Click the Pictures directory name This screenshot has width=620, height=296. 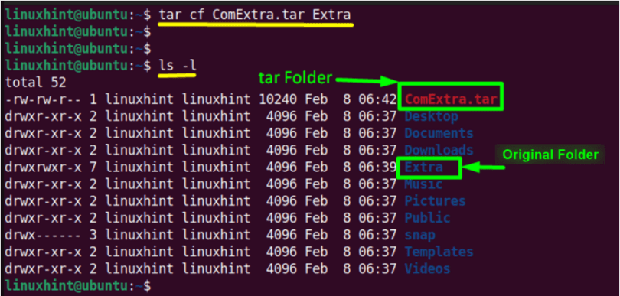point(435,201)
